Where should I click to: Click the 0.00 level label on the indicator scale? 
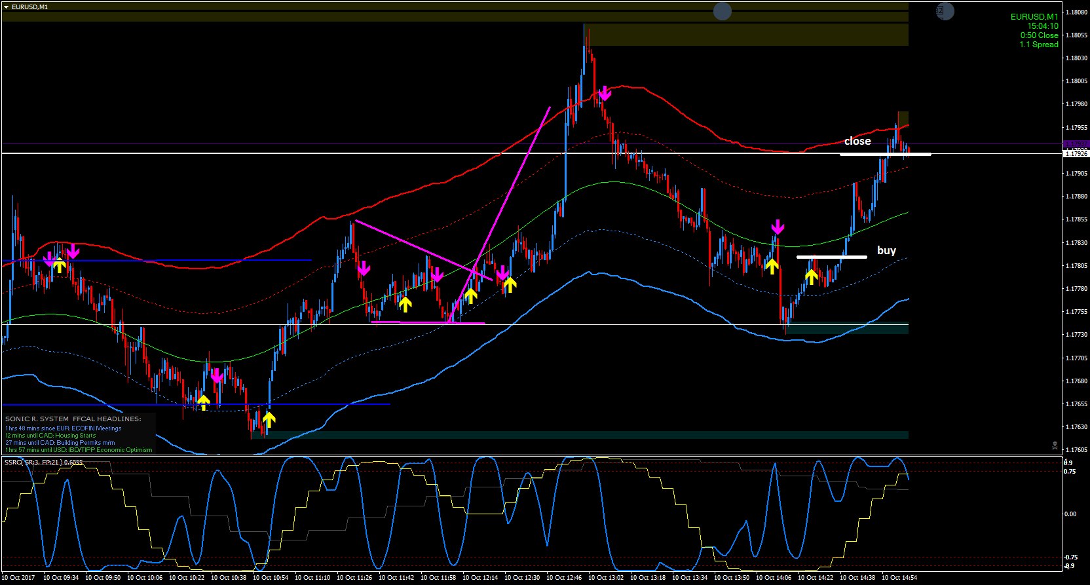tap(1070, 514)
